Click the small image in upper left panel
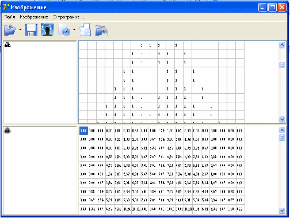Image resolution: width=290 pixels, height=218 pixels. pos(7,45)
